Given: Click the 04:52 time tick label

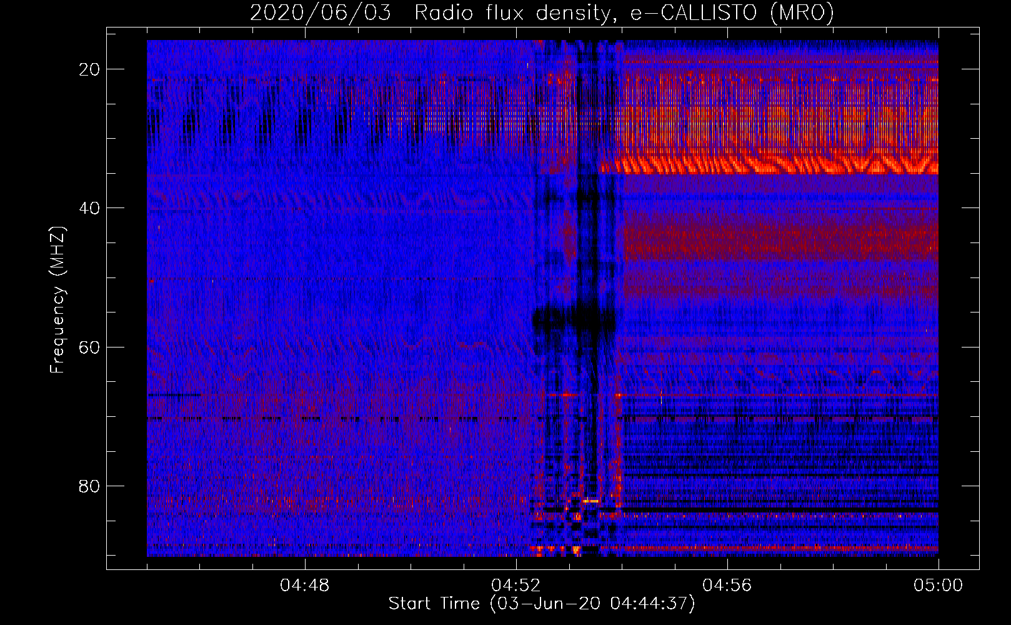Looking at the screenshot, I should pos(516,586).
